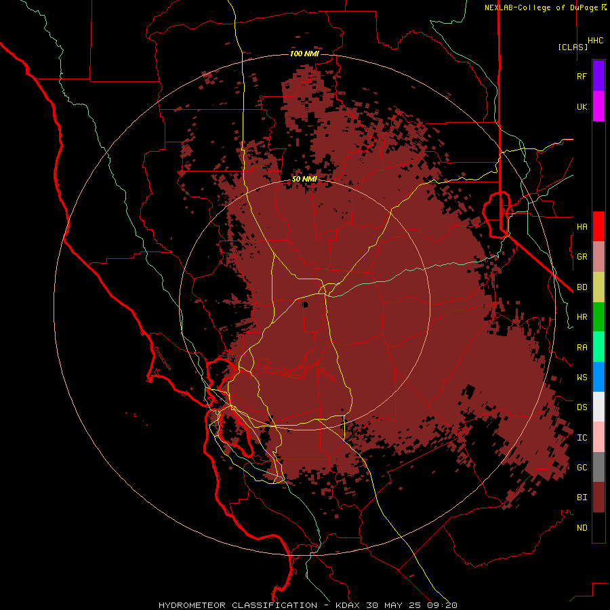Click the BI dark red legend swatch

598,497
